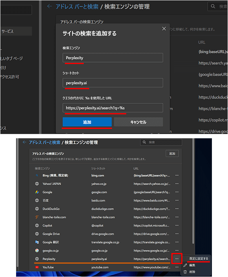Viewport: 228px width, 277px height.
Task: Click the translate.google.co.jp shortcut text
Action: (x=105, y=242)
